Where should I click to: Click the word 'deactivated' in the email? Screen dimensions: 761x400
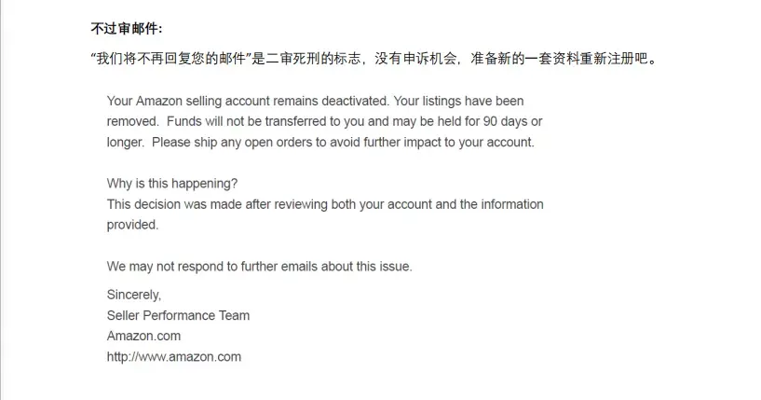tap(354, 101)
